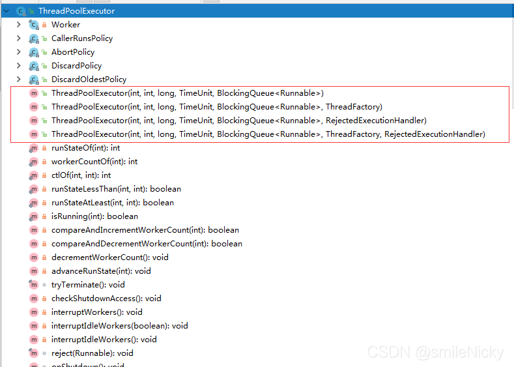Viewport: 514px width, 367px height.
Task: Click the public visibility icon beside CallerRunsPolicy
Action: pos(44,38)
